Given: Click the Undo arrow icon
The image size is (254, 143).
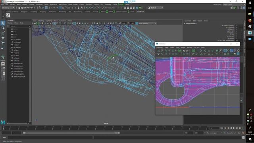Looking at the screenshot, I should (x=28, y=8).
